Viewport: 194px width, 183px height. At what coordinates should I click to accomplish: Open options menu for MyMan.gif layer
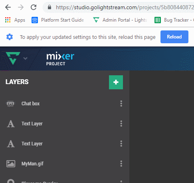click(121, 164)
